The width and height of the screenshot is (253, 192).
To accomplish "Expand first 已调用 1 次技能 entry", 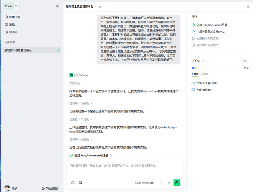I will (81, 103).
